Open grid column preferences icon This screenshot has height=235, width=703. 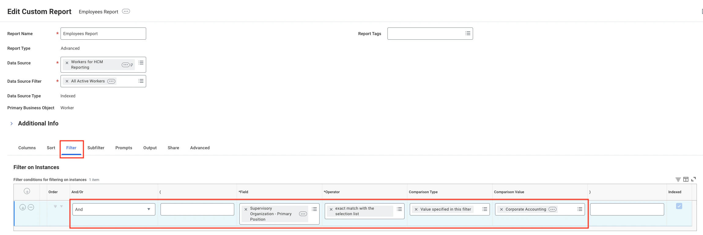[x=686, y=179]
